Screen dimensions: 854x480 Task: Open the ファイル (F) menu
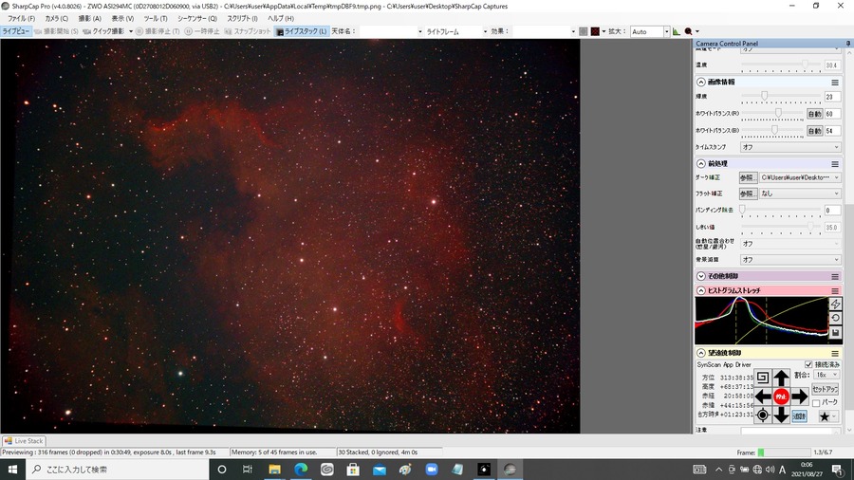point(21,19)
